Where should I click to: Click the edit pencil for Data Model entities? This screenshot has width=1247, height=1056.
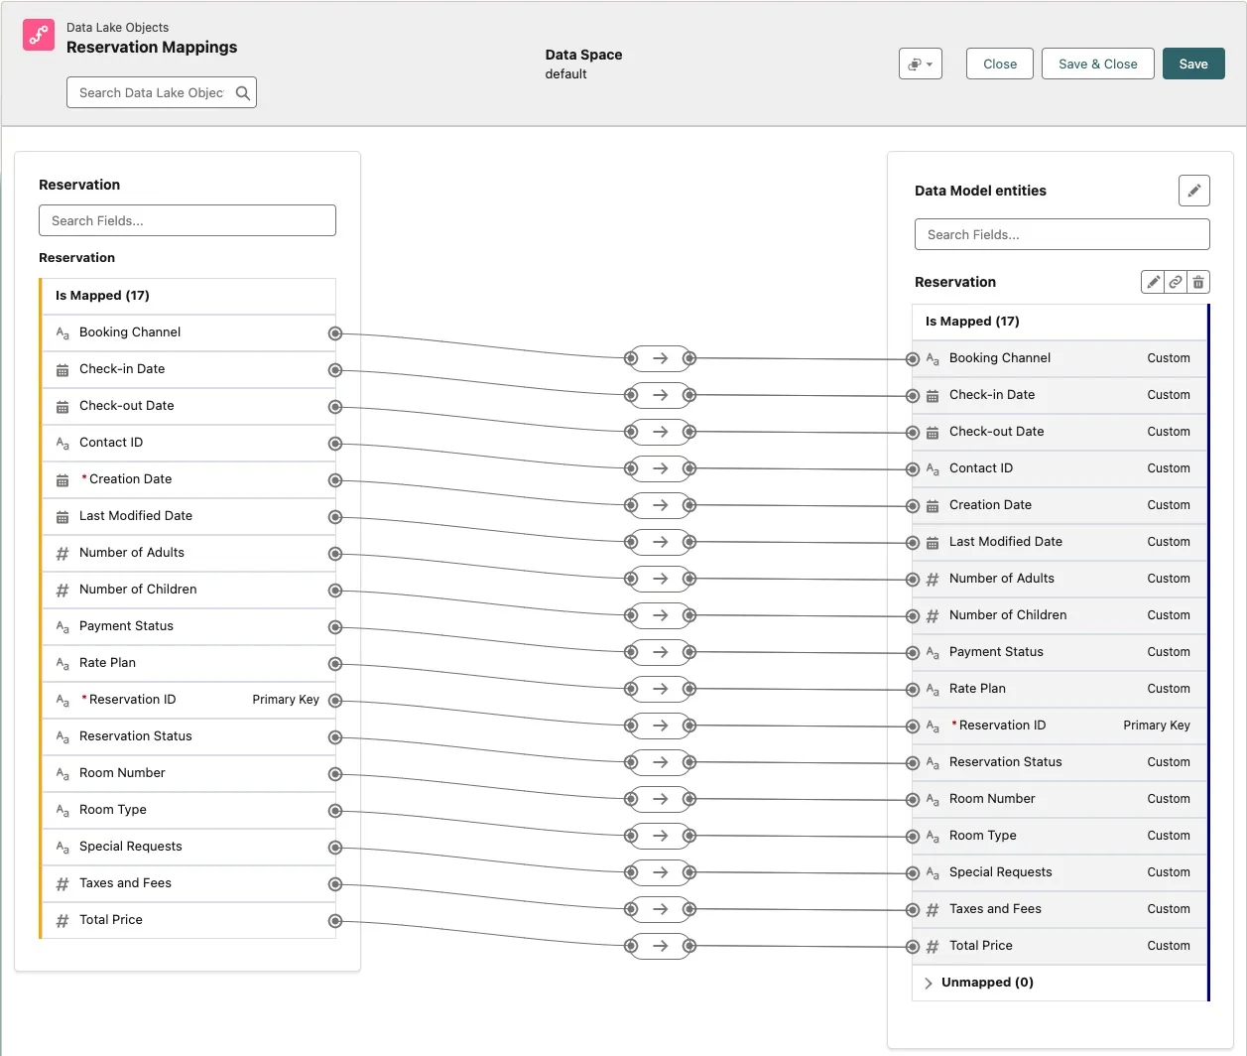click(x=1193, y=191)
